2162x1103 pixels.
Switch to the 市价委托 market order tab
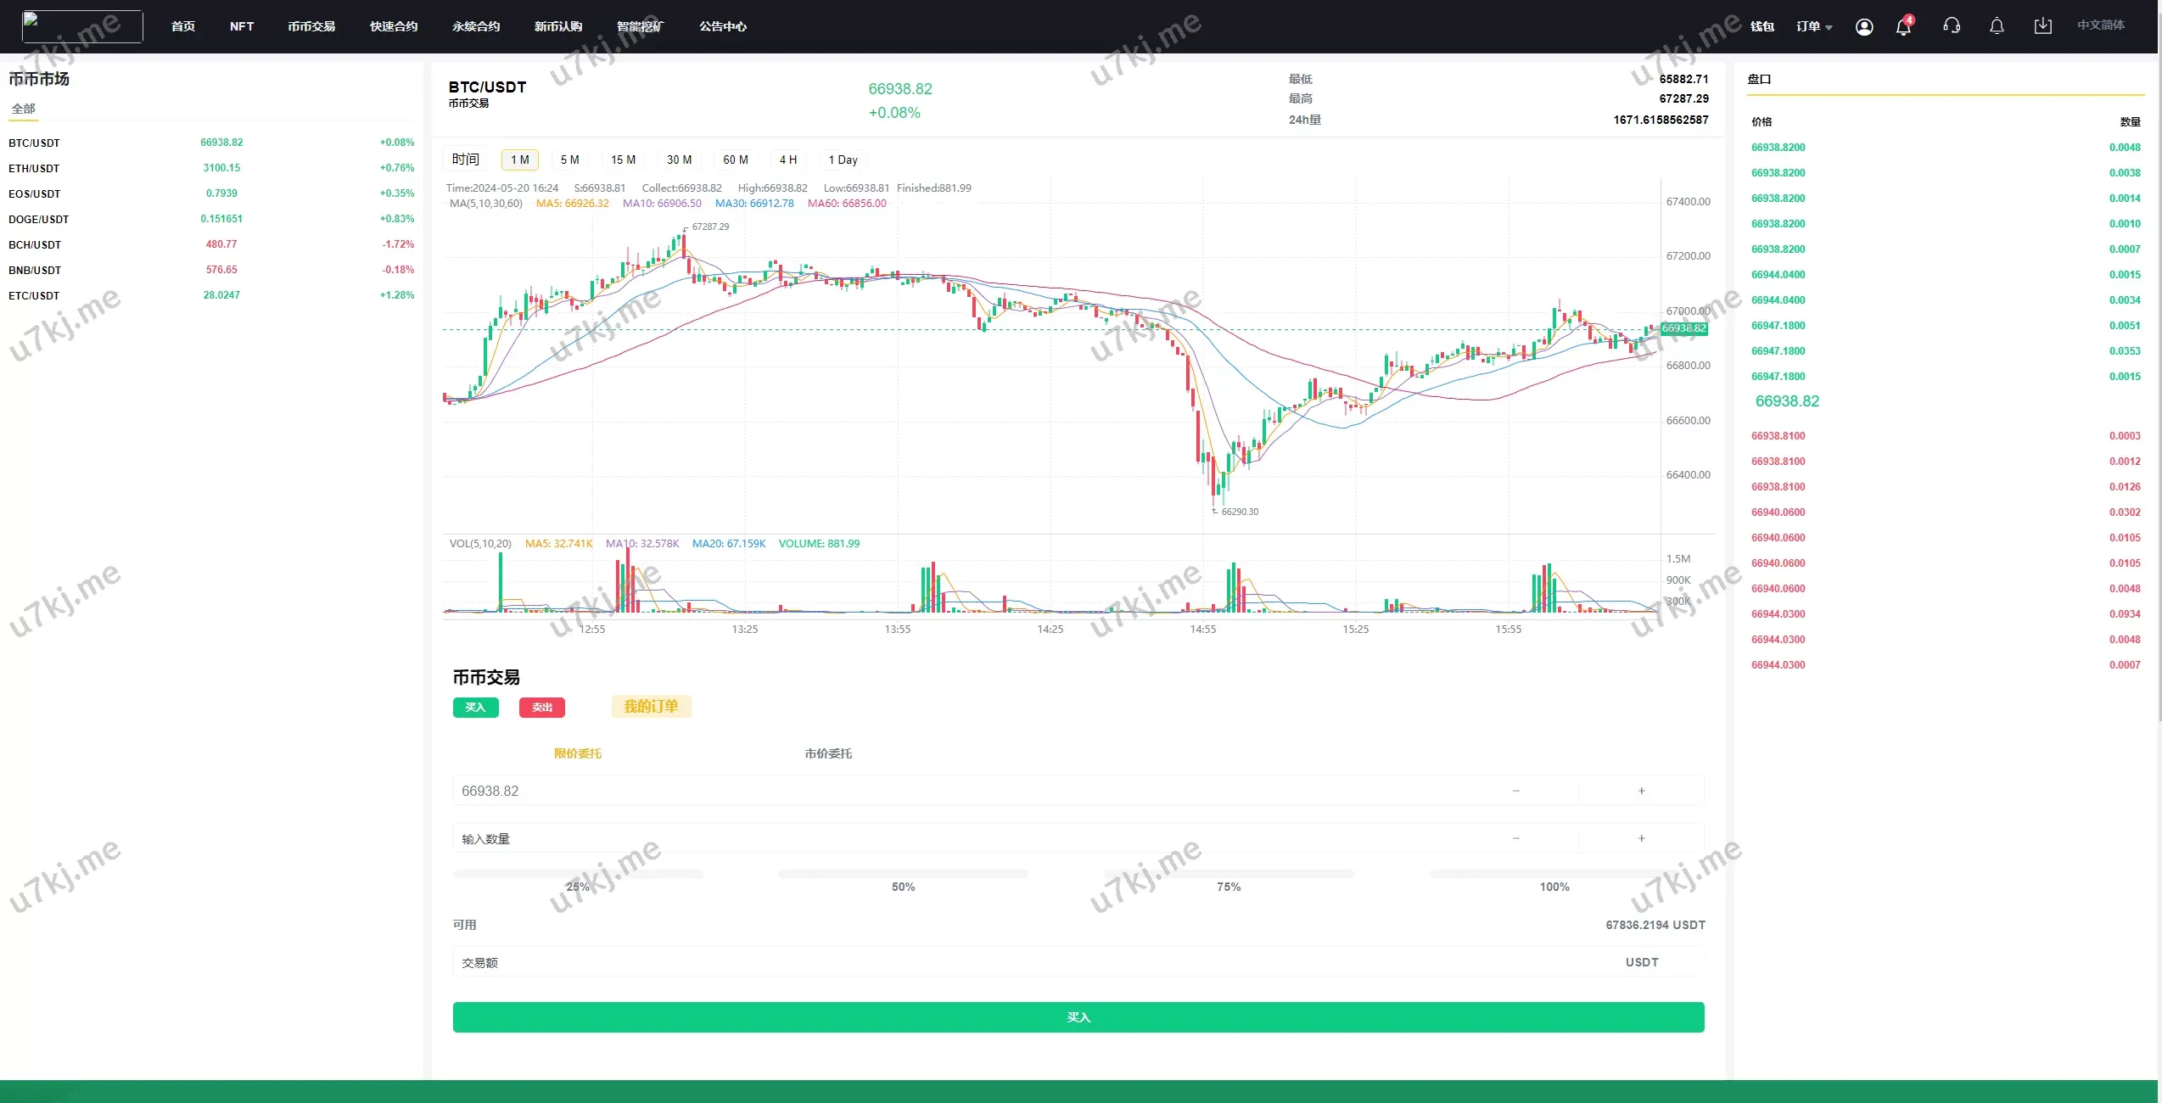[x=828, y=753]
